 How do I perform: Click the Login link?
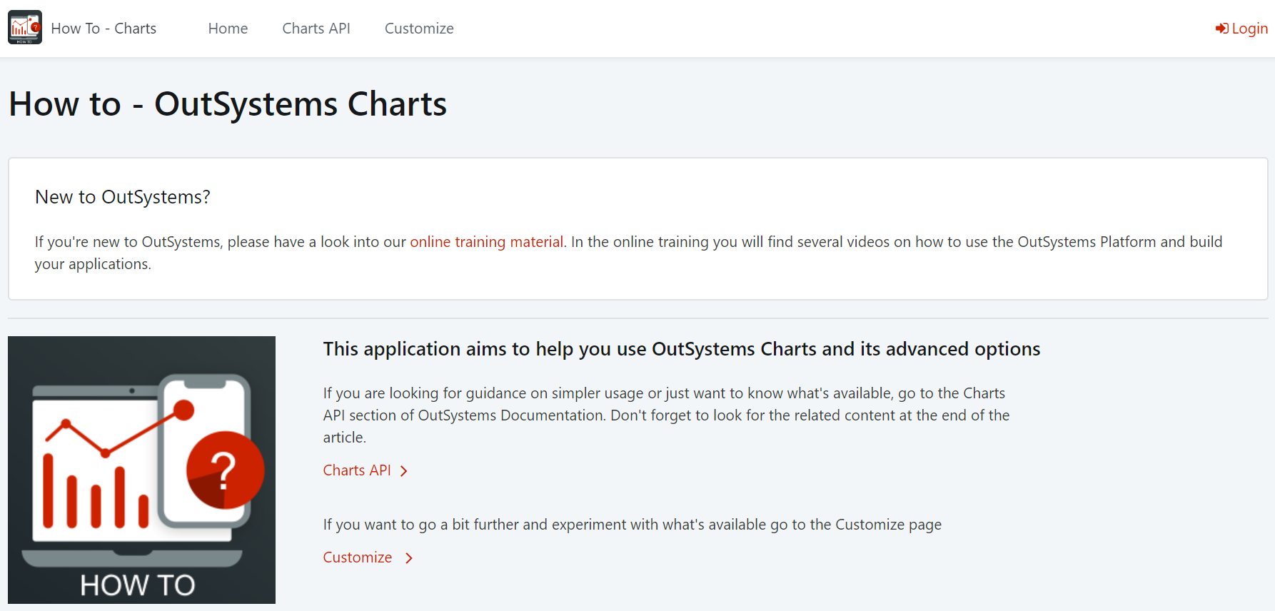coord(1249,29)
